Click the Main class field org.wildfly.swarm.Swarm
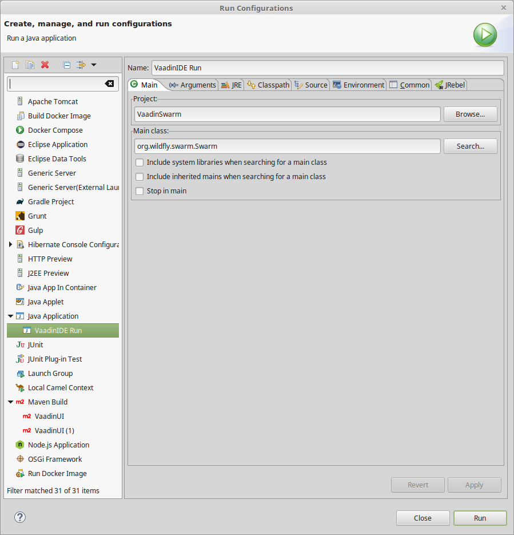This screenshot has height=535, width=514. pos(288,146)
